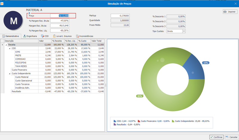Collapse the Custo Independente group

[10, 73]
